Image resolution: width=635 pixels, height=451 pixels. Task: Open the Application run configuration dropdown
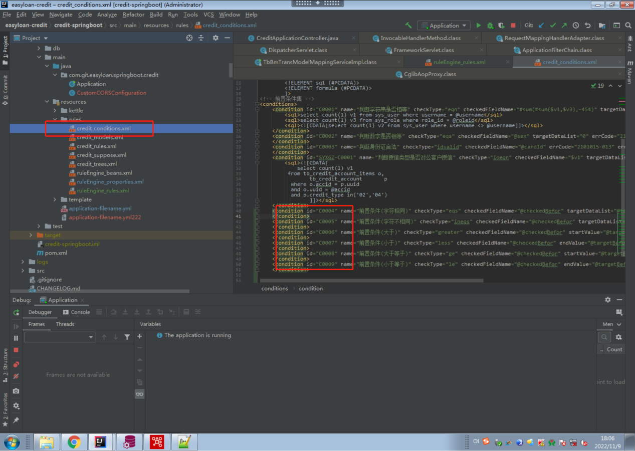point(444,26)
